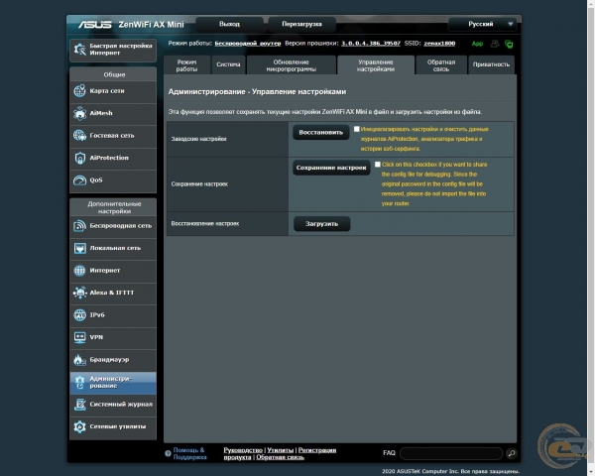The width and height of the screenshot is (595, 476).
Task: Open Гостевая сеть guest network icon
Action: [79, 136]
